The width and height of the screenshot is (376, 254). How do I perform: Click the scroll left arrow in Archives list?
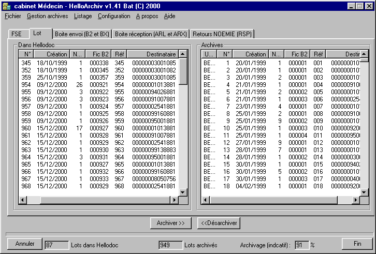pos(206,200)
